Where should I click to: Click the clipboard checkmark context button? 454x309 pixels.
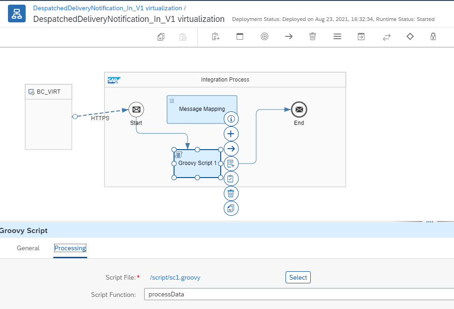231,179
